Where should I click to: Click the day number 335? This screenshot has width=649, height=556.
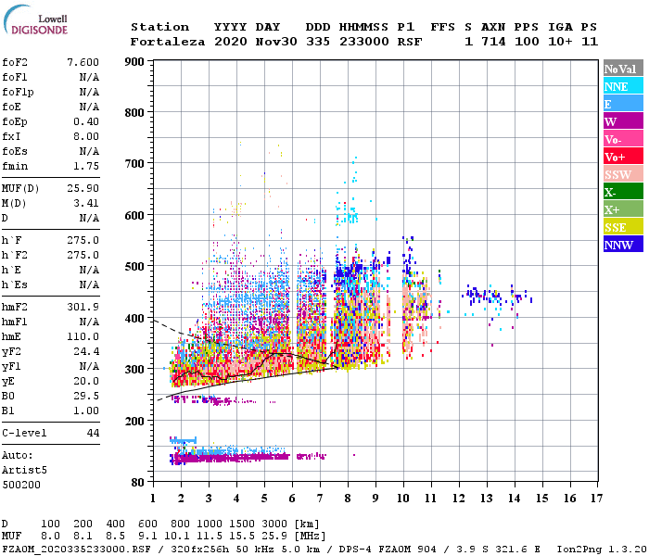click(x=318, y=42)
